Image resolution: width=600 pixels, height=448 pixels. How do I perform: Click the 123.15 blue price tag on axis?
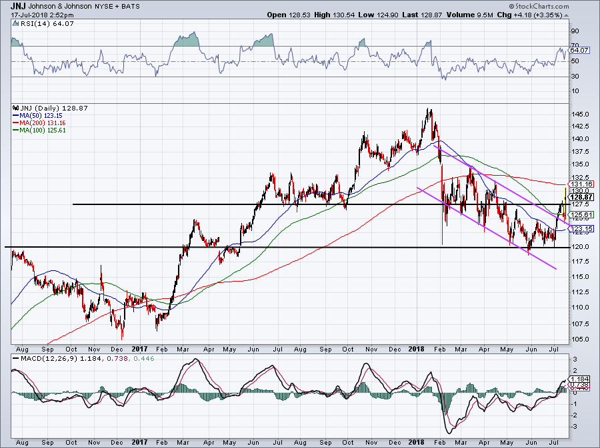581,229
